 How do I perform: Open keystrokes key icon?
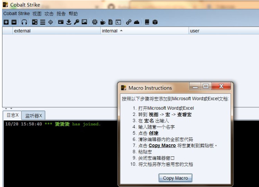(x=77, y=22)
